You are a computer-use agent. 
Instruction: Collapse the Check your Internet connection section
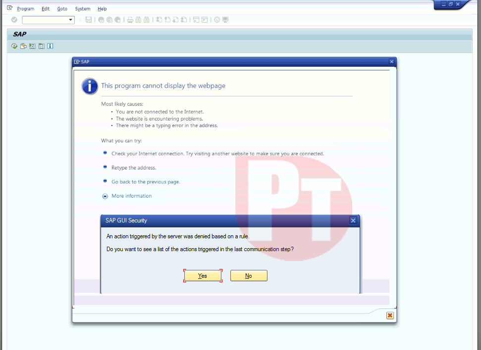(x=105, y=153)
